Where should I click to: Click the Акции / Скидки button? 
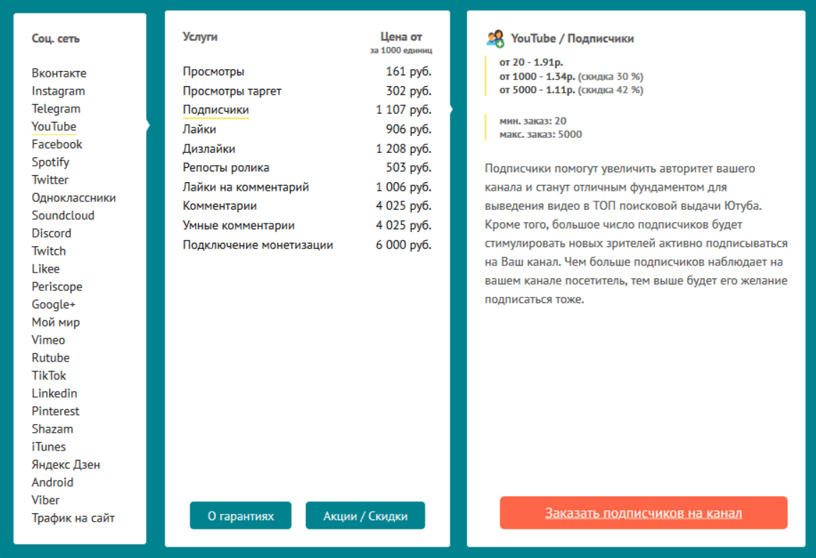coord(366,515)
